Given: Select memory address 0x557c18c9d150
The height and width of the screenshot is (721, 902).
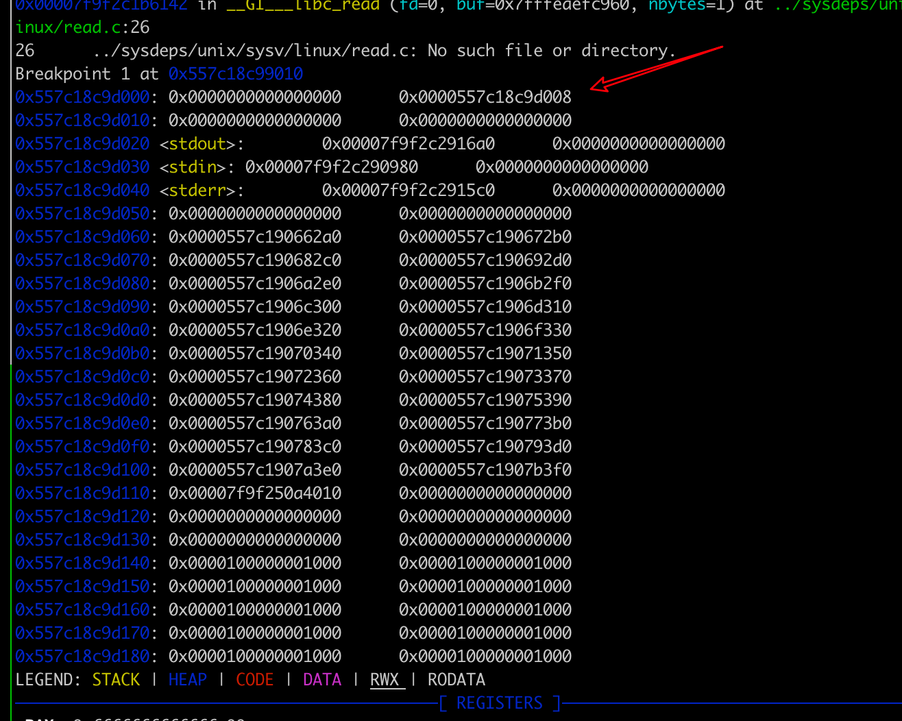Looking at the screenshot, I should coord(82,587).
